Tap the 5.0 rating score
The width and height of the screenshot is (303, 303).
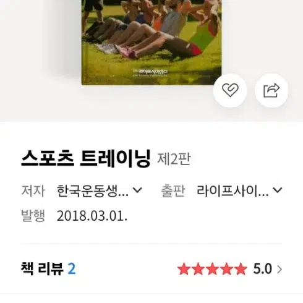pyautogui.click(x=262, y=269)
